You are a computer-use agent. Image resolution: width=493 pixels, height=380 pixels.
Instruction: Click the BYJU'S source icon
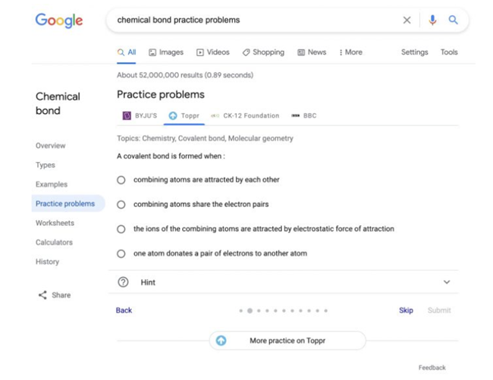click(127, 116)
